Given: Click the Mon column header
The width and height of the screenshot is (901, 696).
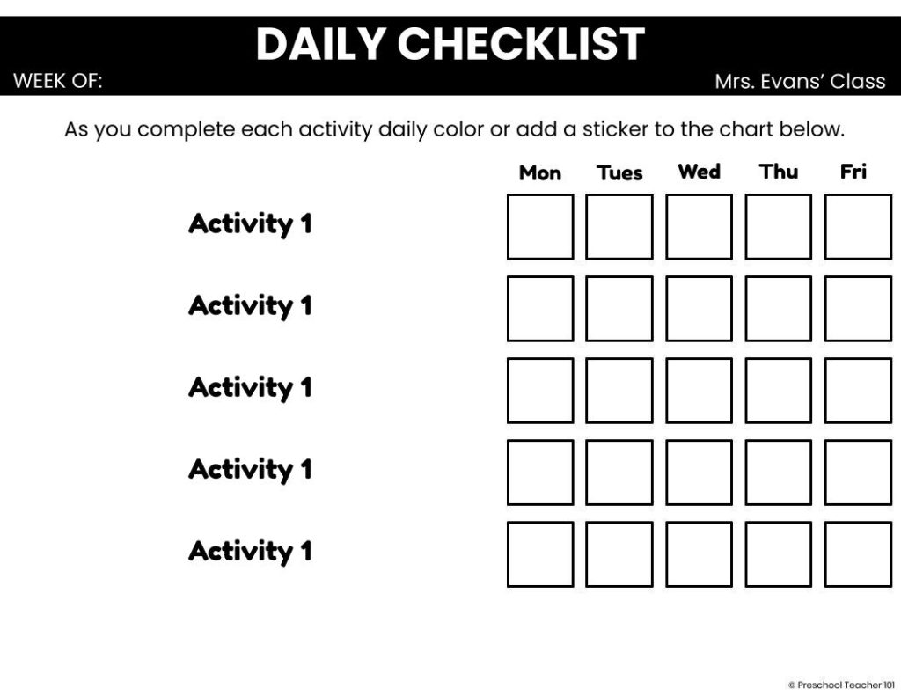Looking at the screenshot, I should point(540,172).
